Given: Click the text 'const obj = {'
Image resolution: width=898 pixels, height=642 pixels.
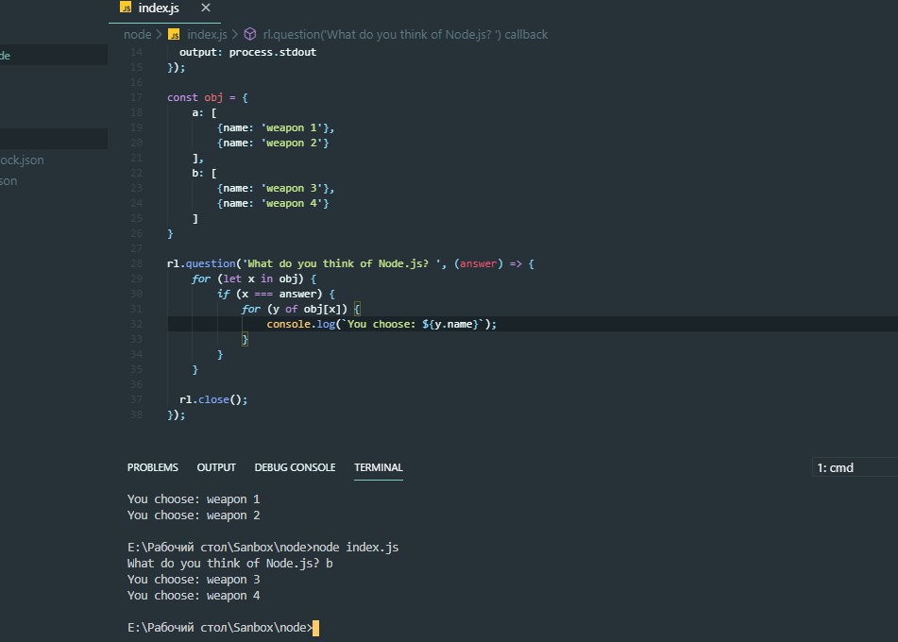Looking at the screenshot, I should tap(208, 97).
